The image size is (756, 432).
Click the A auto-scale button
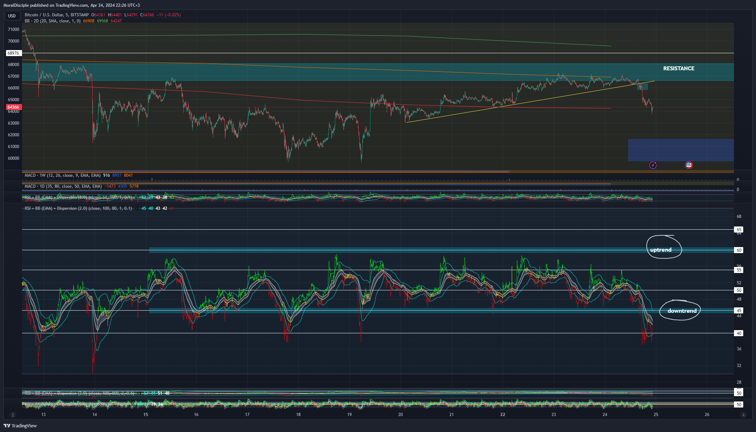click(744, 415)
